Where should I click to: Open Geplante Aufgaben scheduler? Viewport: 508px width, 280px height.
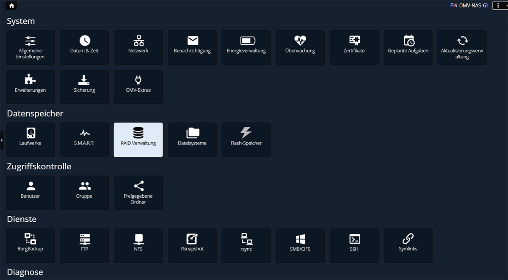click(x=408, y=47)
